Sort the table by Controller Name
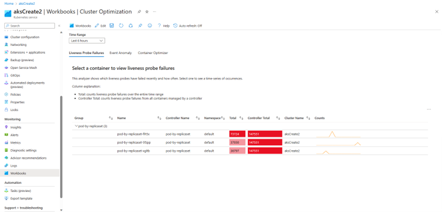The width and height of the screenshot is (442, 212). (198, 118)
